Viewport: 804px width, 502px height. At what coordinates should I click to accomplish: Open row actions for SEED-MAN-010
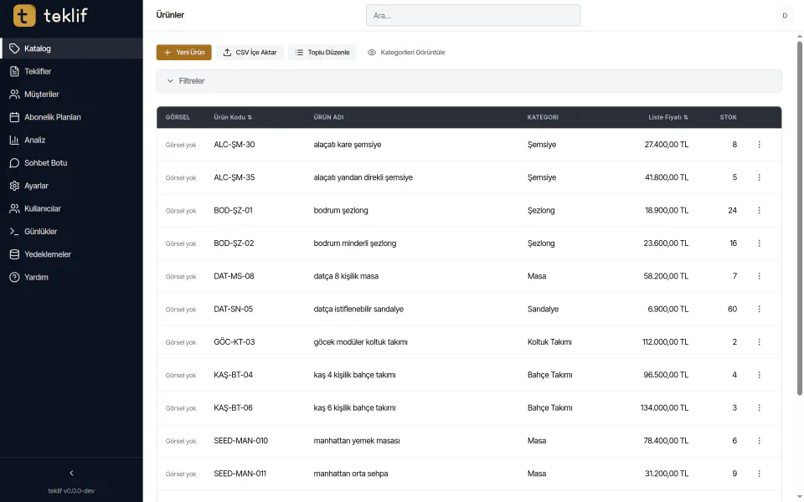pyautogui.click(x=759, y=441)
